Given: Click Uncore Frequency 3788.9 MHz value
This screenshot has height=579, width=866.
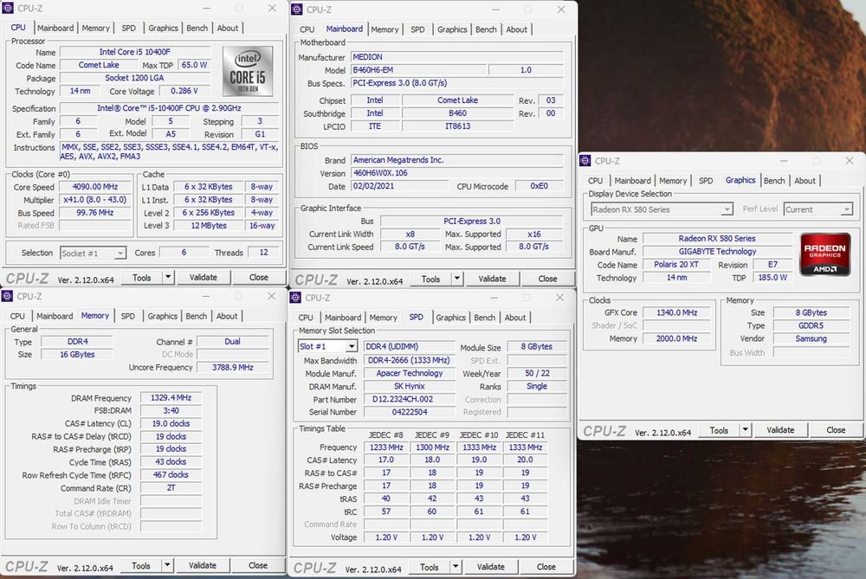Looking at the screenshot, I should [x=232, y=367].
